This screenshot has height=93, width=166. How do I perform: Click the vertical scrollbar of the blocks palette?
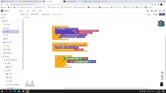tap(23, 44)
